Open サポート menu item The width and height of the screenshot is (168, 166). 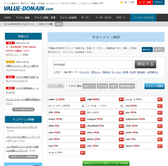(121, 18)
